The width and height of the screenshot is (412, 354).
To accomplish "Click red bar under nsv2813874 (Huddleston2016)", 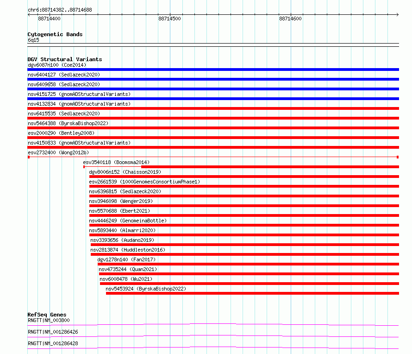I will pos(245,254).
